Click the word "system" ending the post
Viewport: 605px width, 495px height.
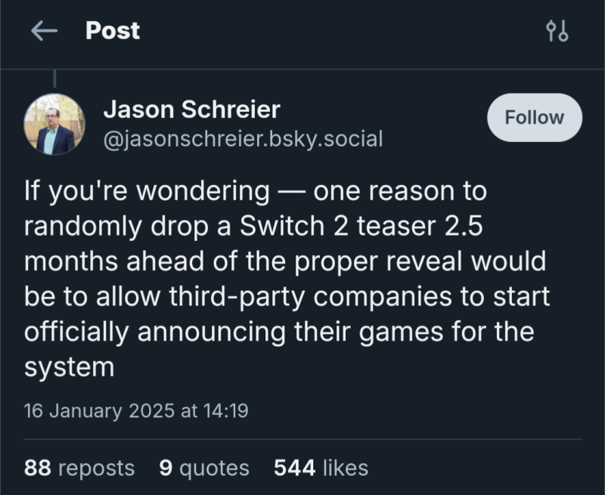pyautogui.click(x=69, y=367)
